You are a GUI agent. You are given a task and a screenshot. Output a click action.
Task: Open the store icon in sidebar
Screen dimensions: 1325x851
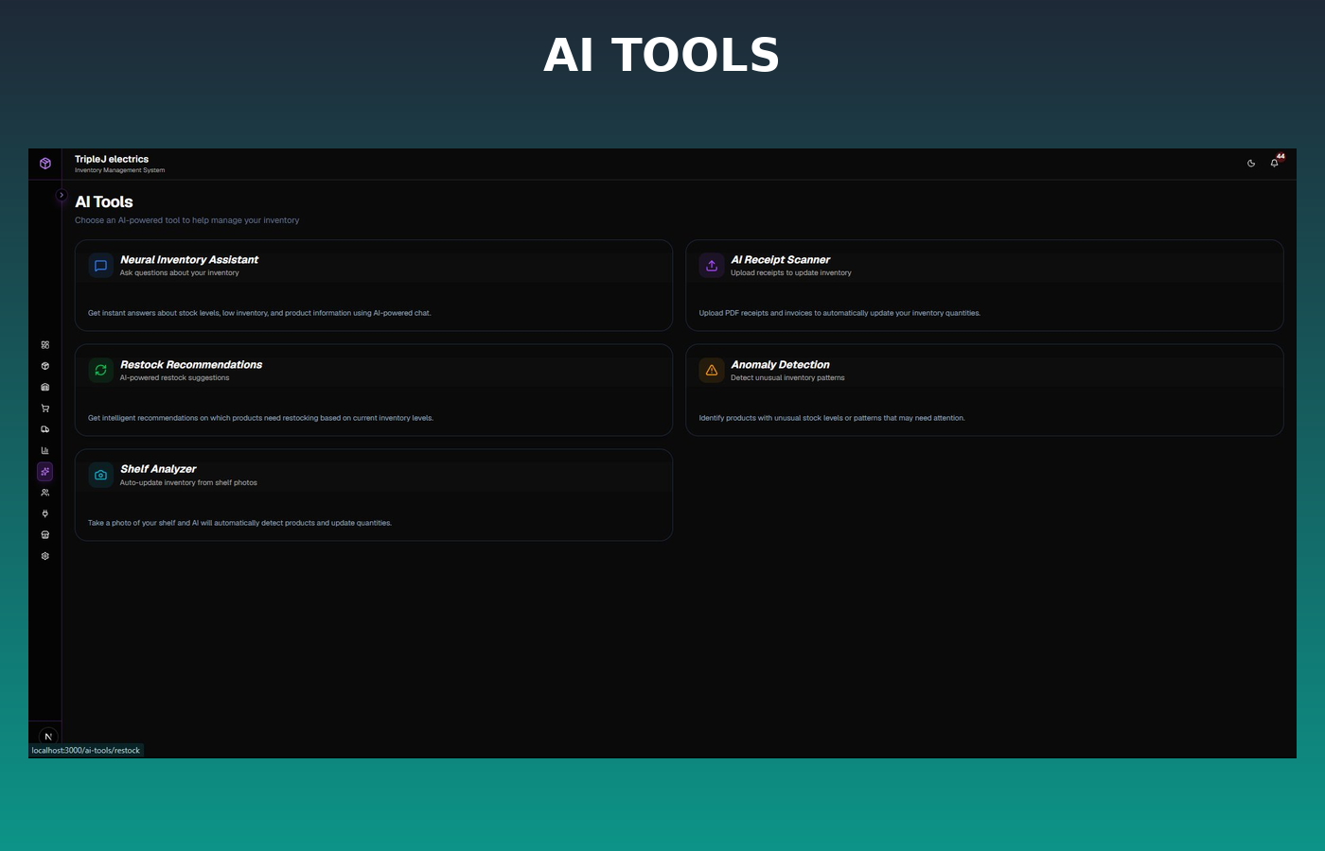click(x=44, y=534)
